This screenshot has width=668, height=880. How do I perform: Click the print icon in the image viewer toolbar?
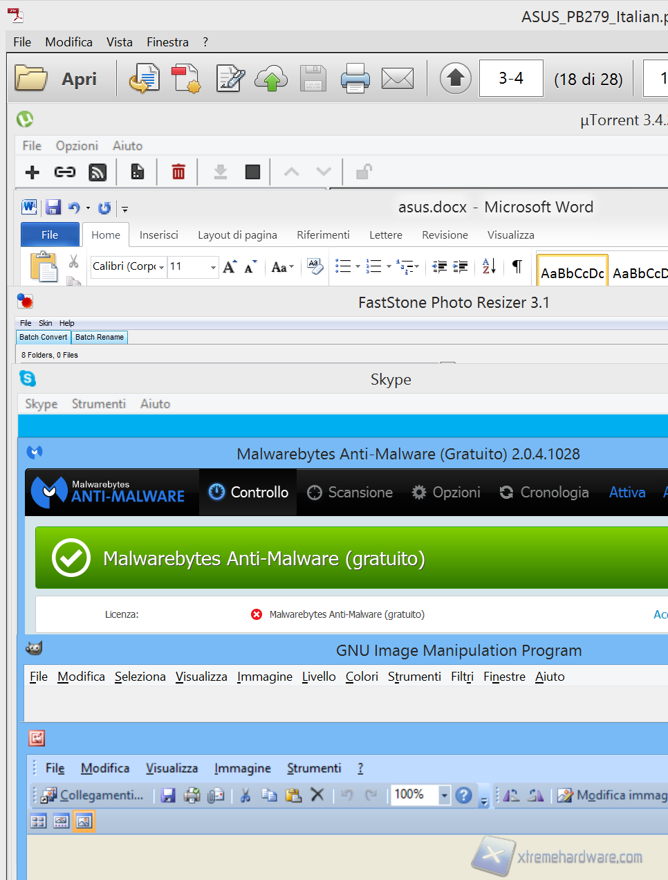(192, 795)
